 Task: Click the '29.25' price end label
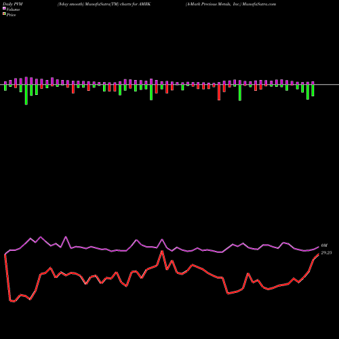click(x=326, y=253)
